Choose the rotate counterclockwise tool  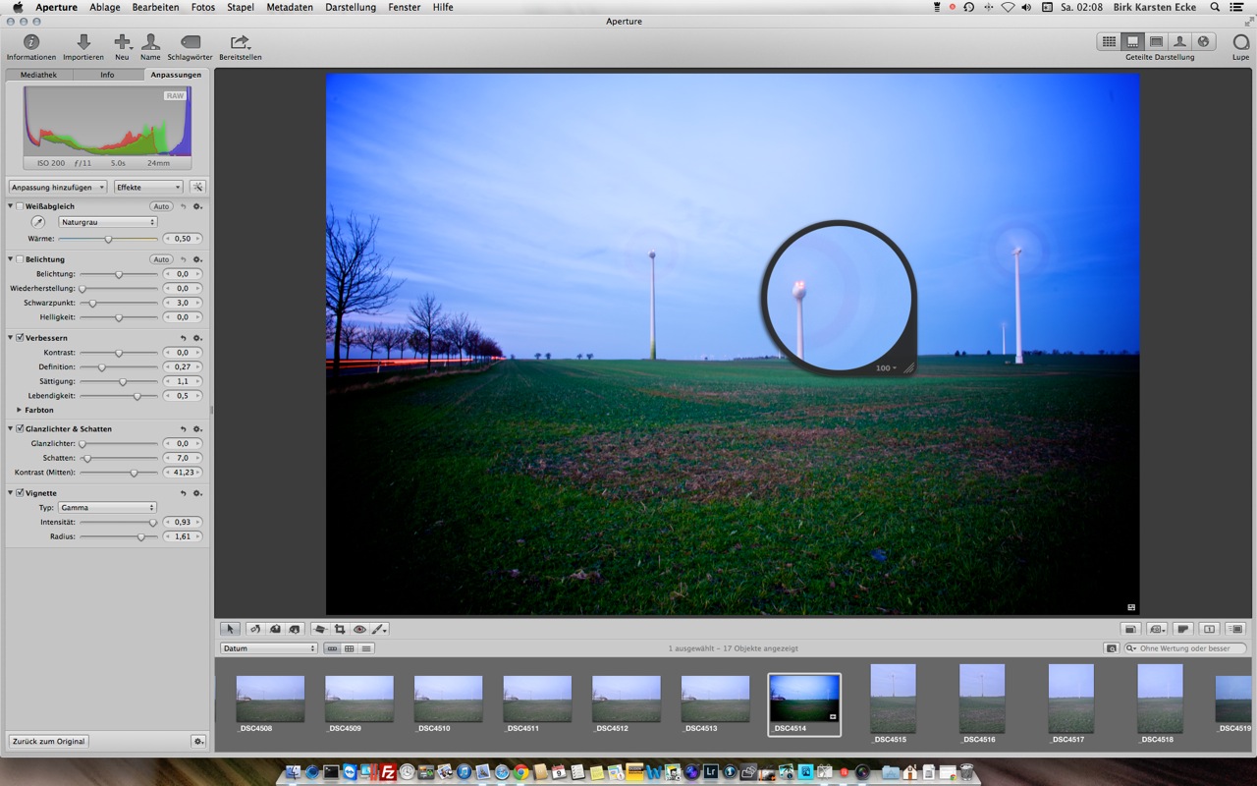255,629
